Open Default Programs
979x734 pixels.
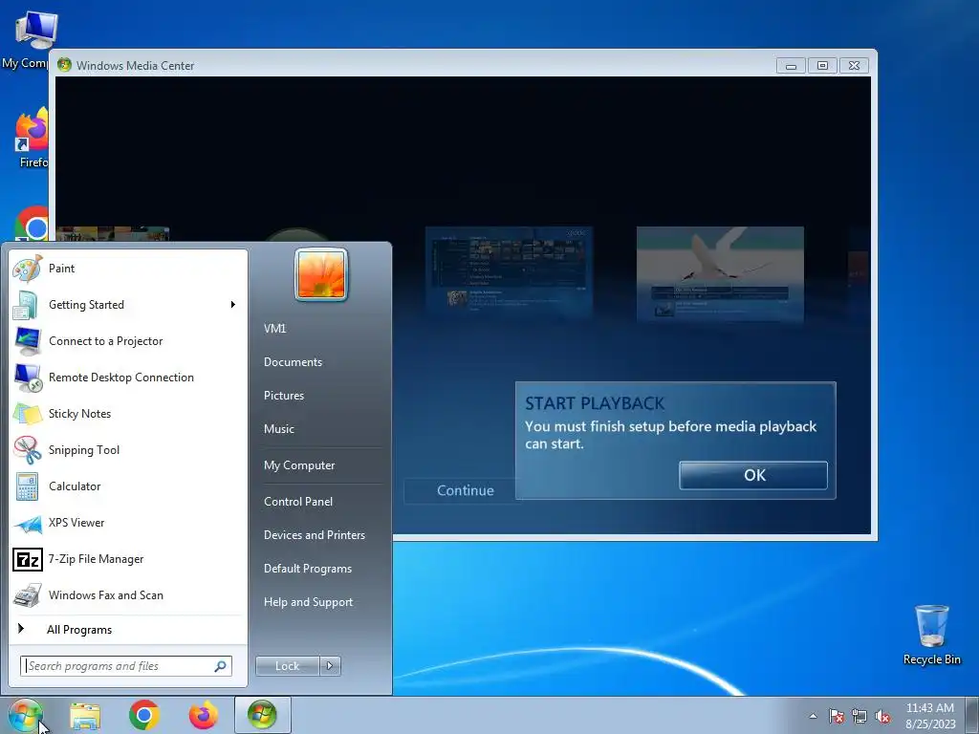click(321, 569)
